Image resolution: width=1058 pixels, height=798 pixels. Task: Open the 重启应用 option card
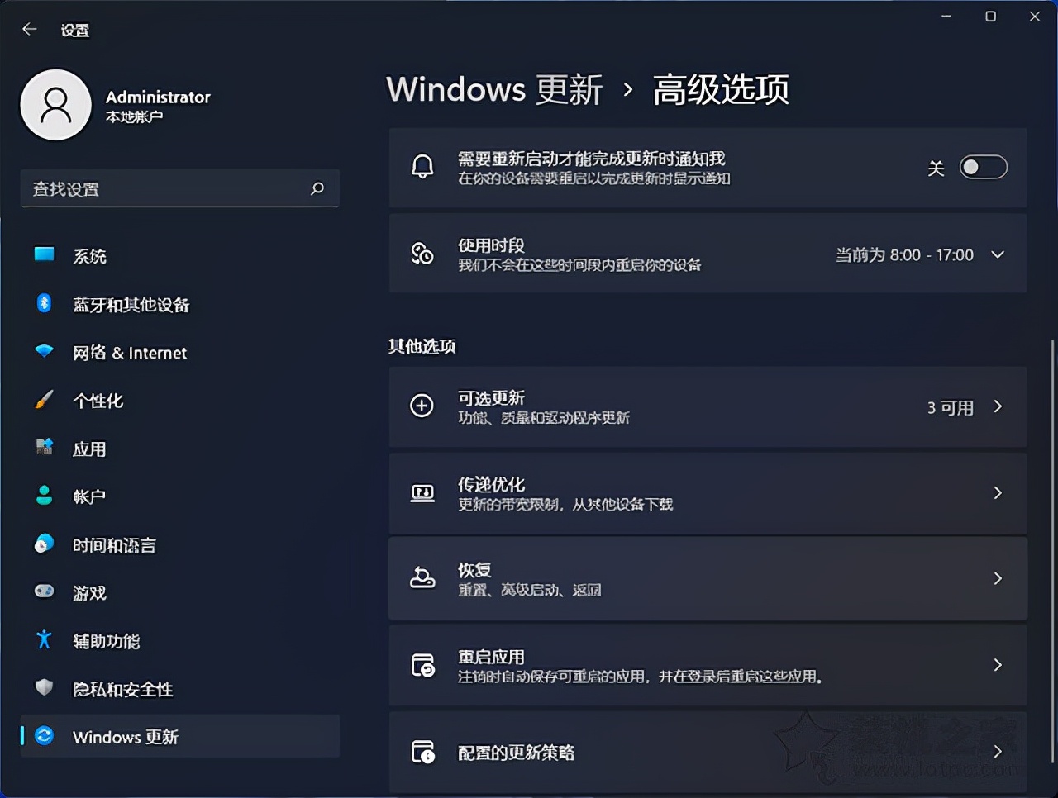pyautogui.click(x=708, y=665)
